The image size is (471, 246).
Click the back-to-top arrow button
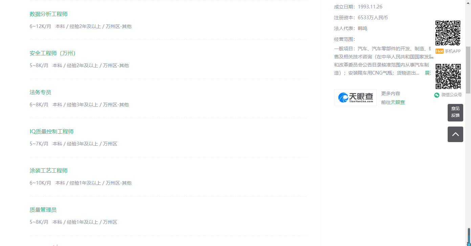pos(455,134)
